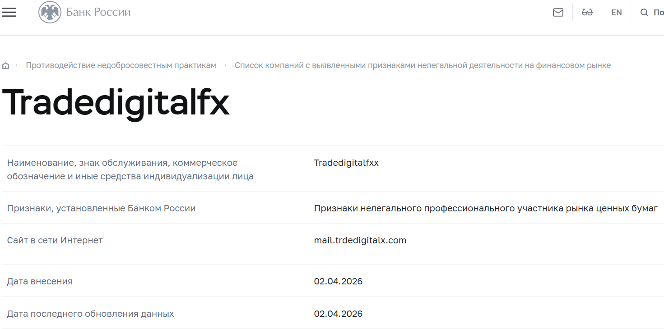Click the Tradedigitalfxx name value
Image resolution: width=664 pixels, height=329 pixels.
click(346, 163)
